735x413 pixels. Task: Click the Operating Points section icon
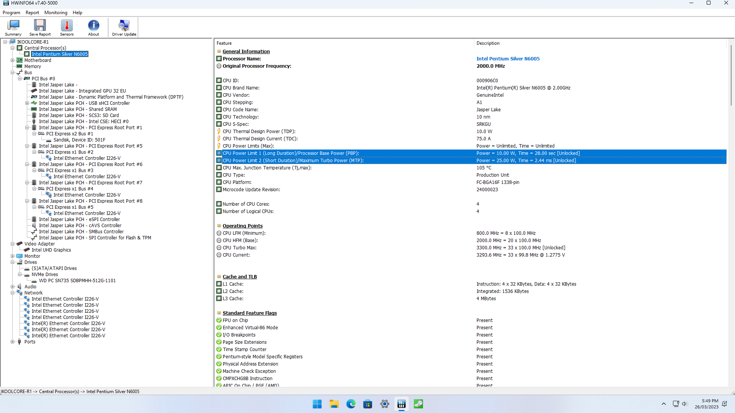219,226
